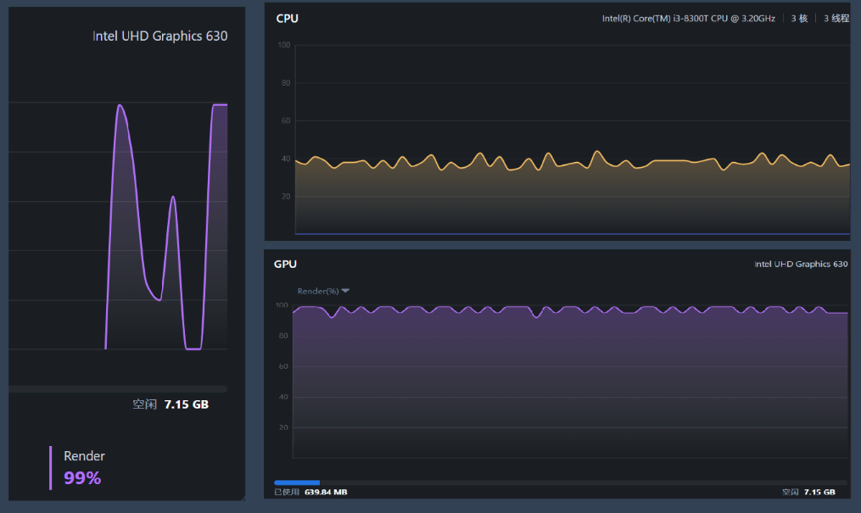
Task: Click 空闲 7.15 GB in the left panel
Action: click(170, 404)
